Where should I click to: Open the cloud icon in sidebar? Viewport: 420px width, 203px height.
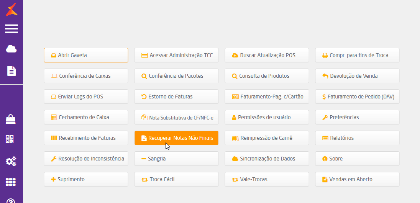tap(11, 49)
